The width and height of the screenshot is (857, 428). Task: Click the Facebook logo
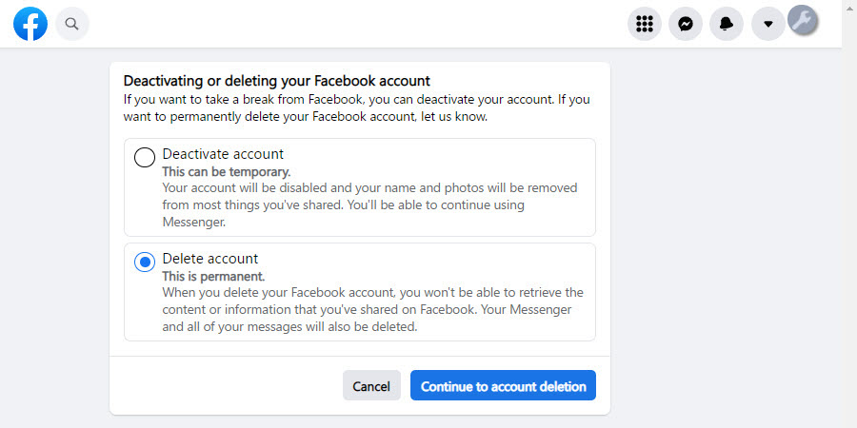click(30, 24)
